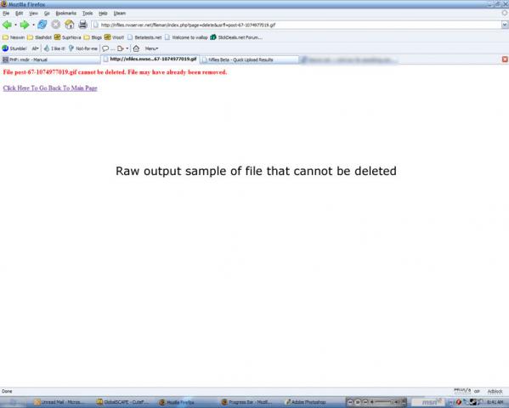This screenshot has width=509, height=408.
Task: Switch to the PHP rmdir Manual tab
Action: point(50,59)
